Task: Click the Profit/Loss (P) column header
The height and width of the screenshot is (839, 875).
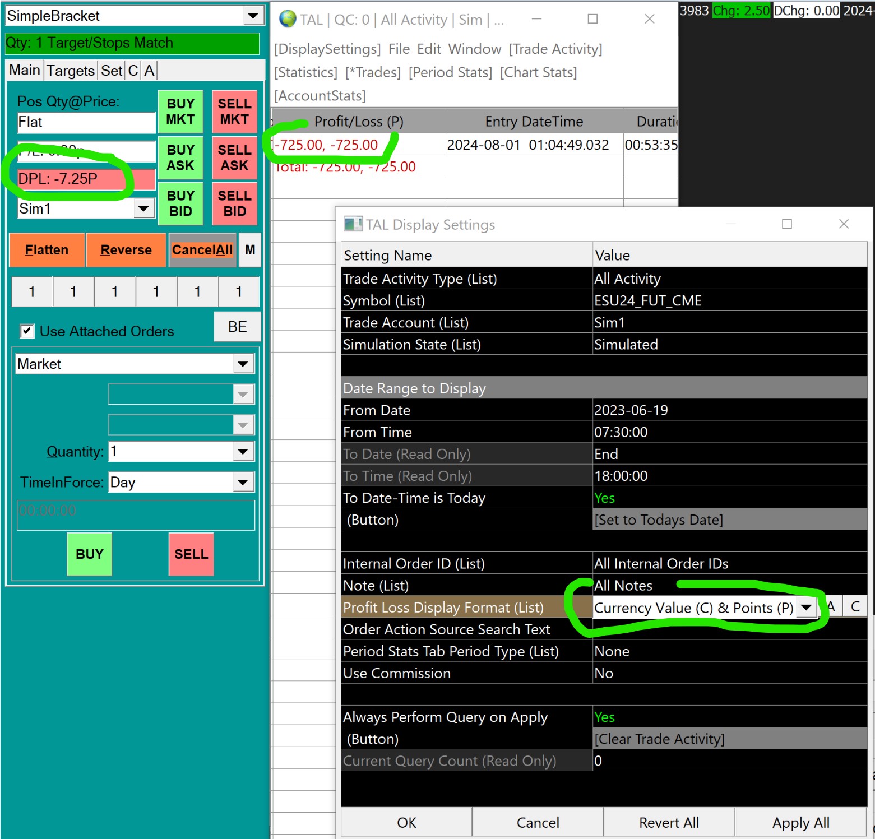Action: click(x=359, y=122)
